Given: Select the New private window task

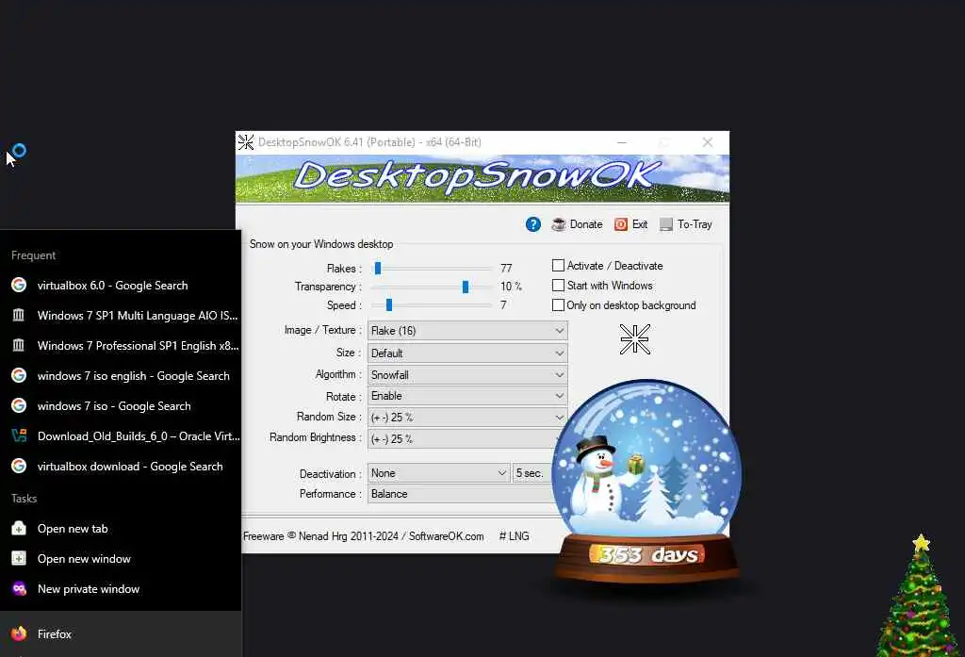Looking at the screenshot, I should click(121, 588).
